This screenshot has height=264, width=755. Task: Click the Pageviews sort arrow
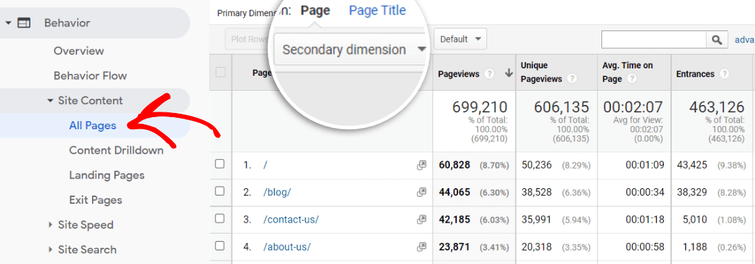(509, 74)
